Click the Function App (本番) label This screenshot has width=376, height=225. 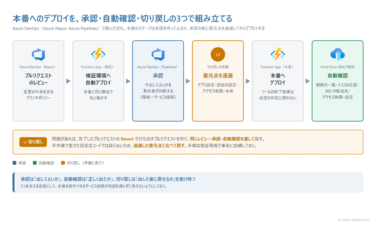point(277,67)
